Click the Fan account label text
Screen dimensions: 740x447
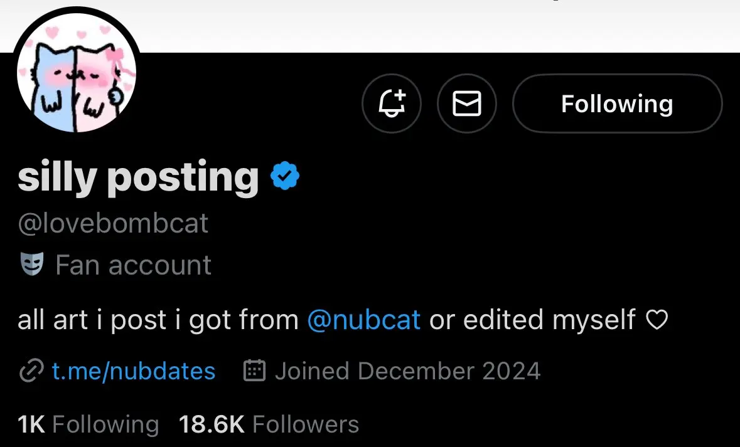click(x=134, y=265)
